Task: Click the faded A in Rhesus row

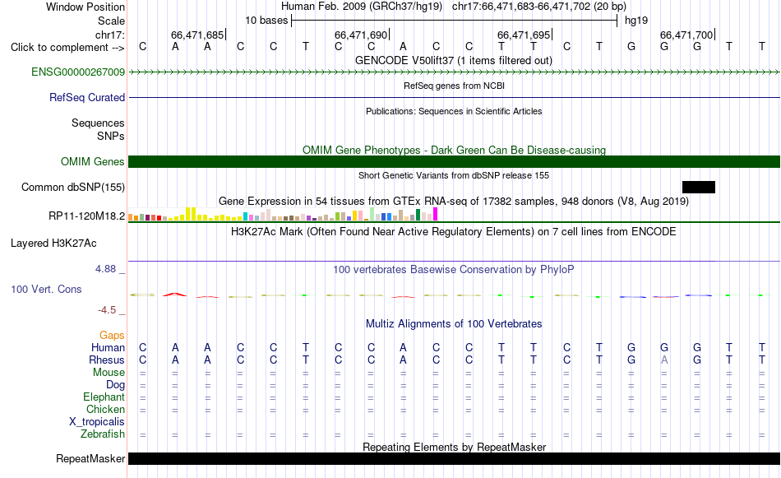Action: pyautogui.click(x=664, y=360)
